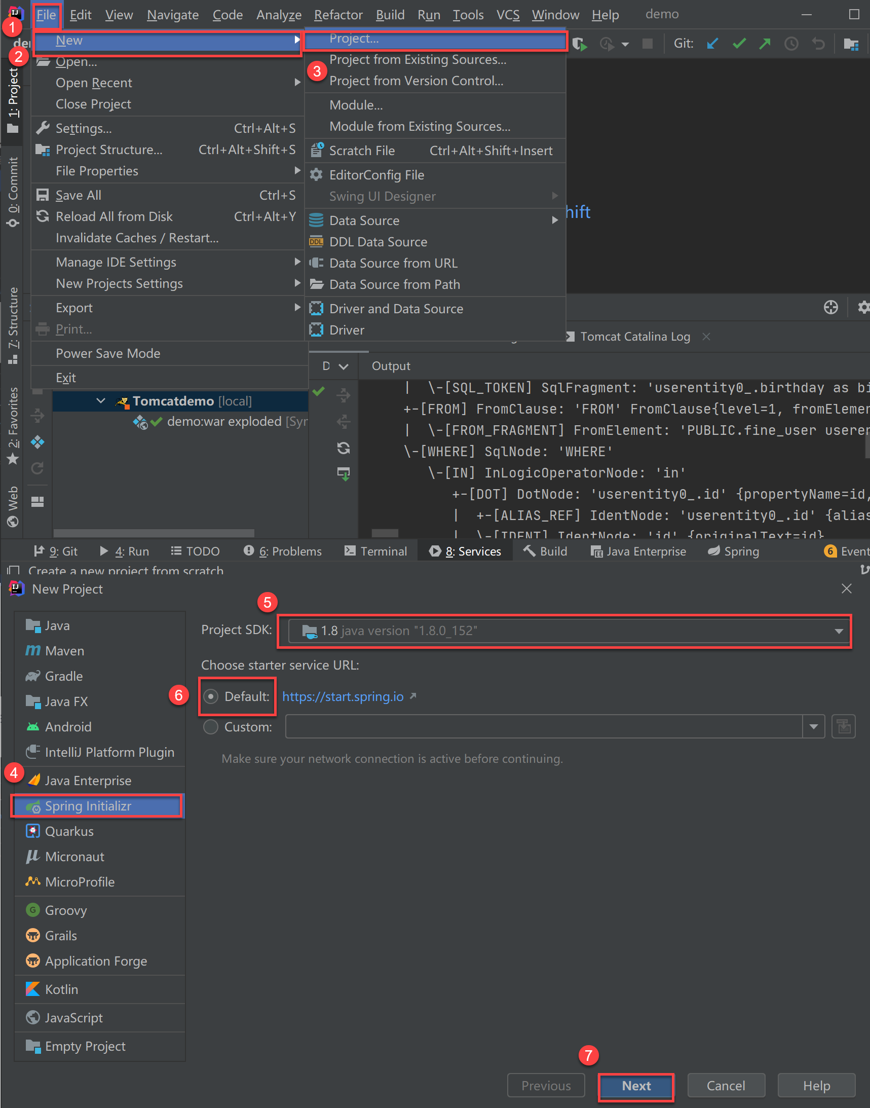Open the Java Enterprise tool window in bottom bar
The width and height of the screenshot is (870, 1108).
pyautogui.click(x=638, y=551)
